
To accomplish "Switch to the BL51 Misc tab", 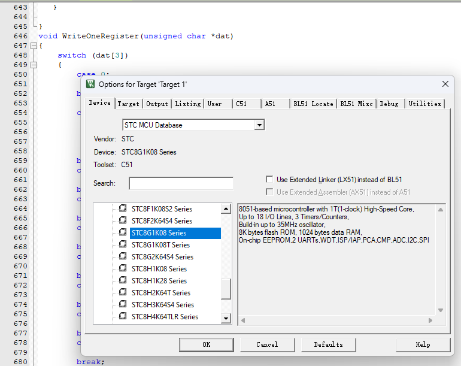I will pyautogui.click(x=356, y=104).
